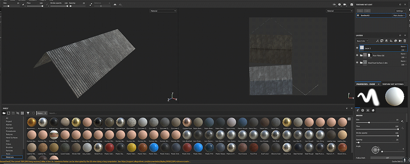410x164 pixels.
Task: Switch to Texture Set Settings tab
Action: tap(393, 84)
